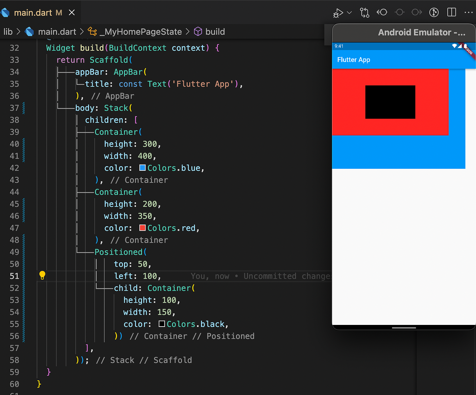Click the emulator home gesture bar
The width and height of the screenshot is (476, 395).
pos(404,328)
